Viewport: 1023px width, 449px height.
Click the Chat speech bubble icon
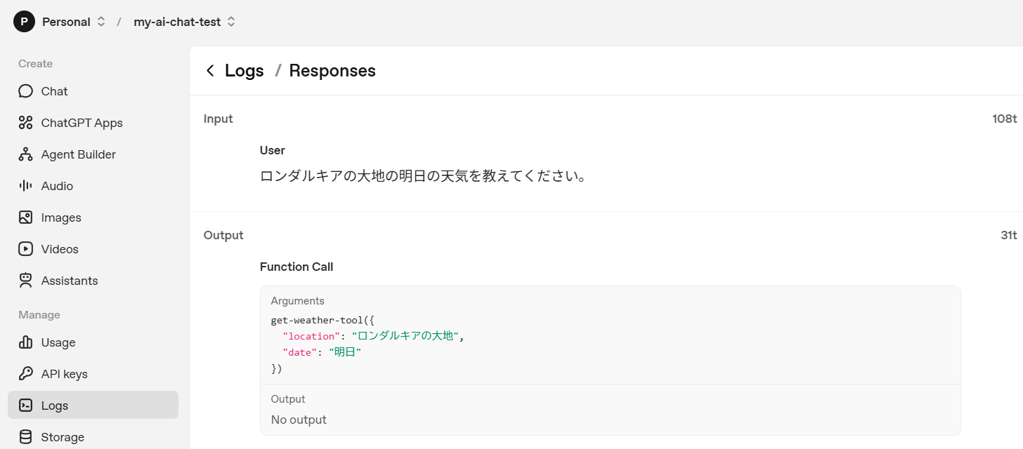click(x=26, y=91)
